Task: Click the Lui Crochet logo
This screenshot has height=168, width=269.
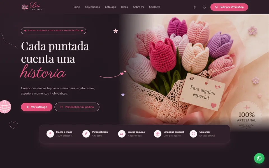Action: click(x=32, y=6)
